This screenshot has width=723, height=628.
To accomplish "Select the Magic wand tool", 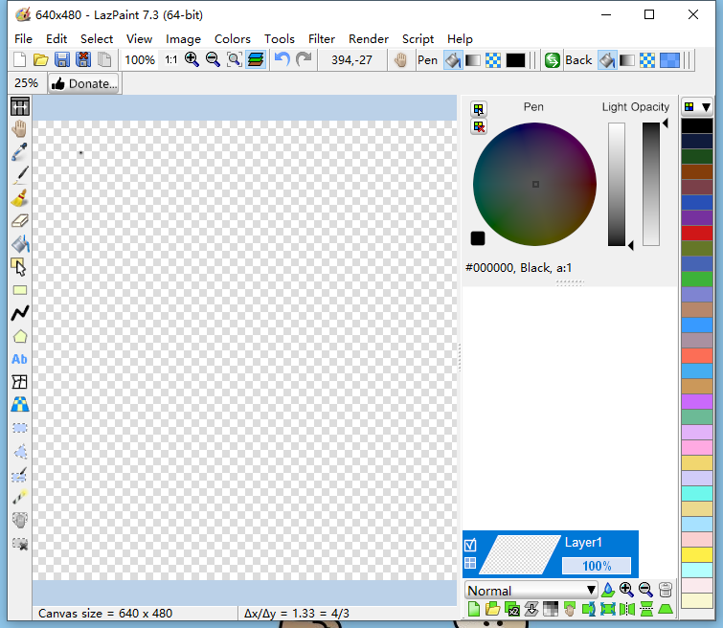I will point(19,497).
